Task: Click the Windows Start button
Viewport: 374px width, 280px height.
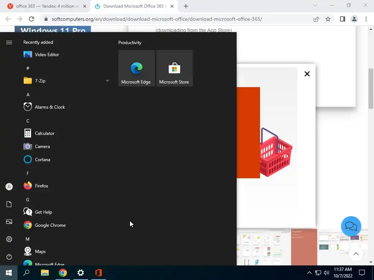Action: coord(9,273)
